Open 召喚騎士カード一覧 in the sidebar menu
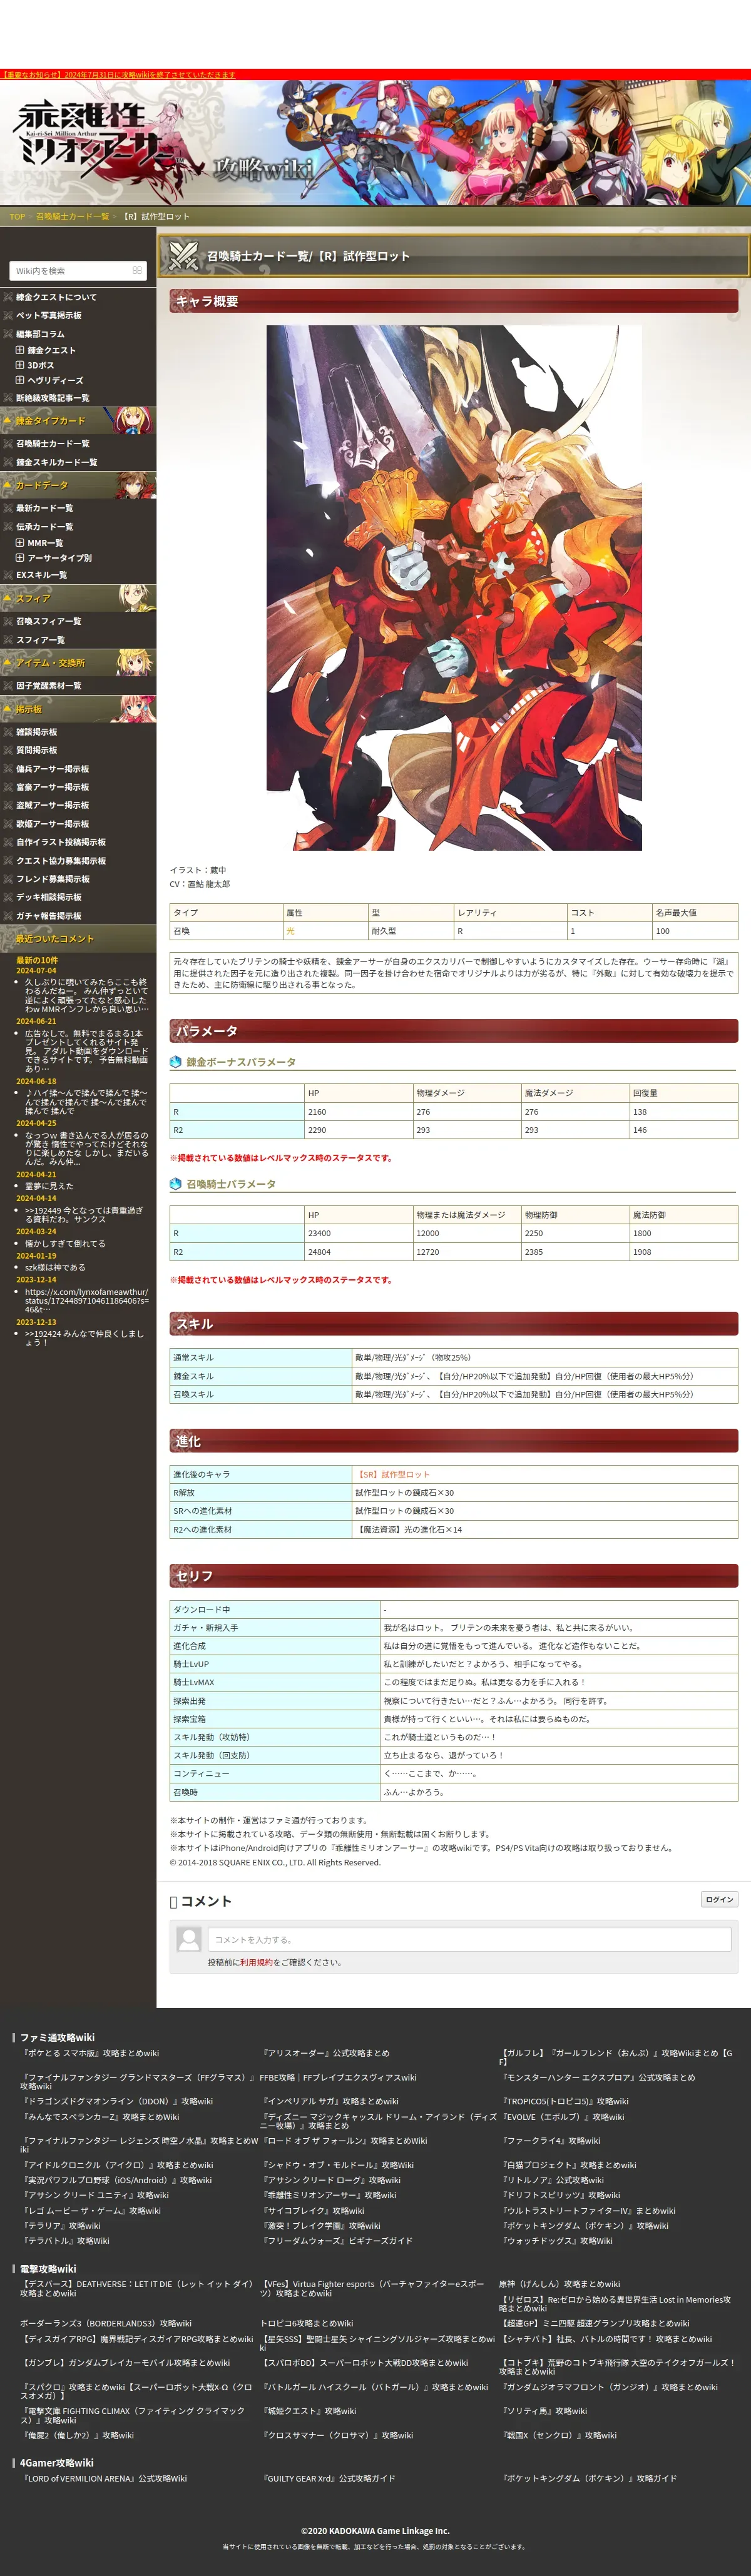 coord(52,444)
